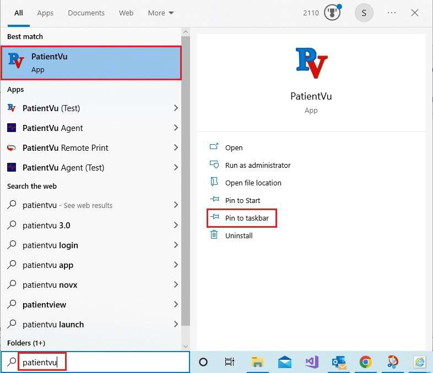Viewport: 433px width, 373px height.
Task: Open the rewards trophy badge icon
Action: click(333, 13)
